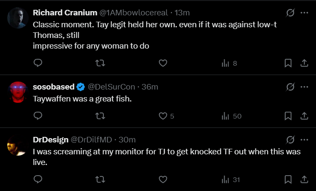Screen dimensions: 316x191
Task: Share DrDesign's tweet
Action: coord(304,179)
